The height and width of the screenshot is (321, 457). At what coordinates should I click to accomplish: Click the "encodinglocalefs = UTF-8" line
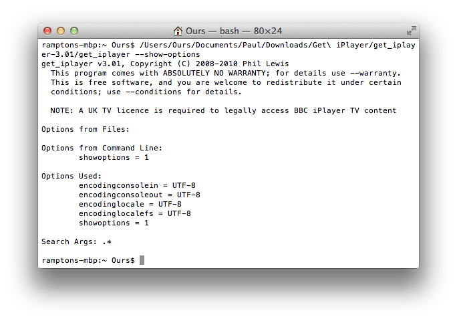pos(135,213)
